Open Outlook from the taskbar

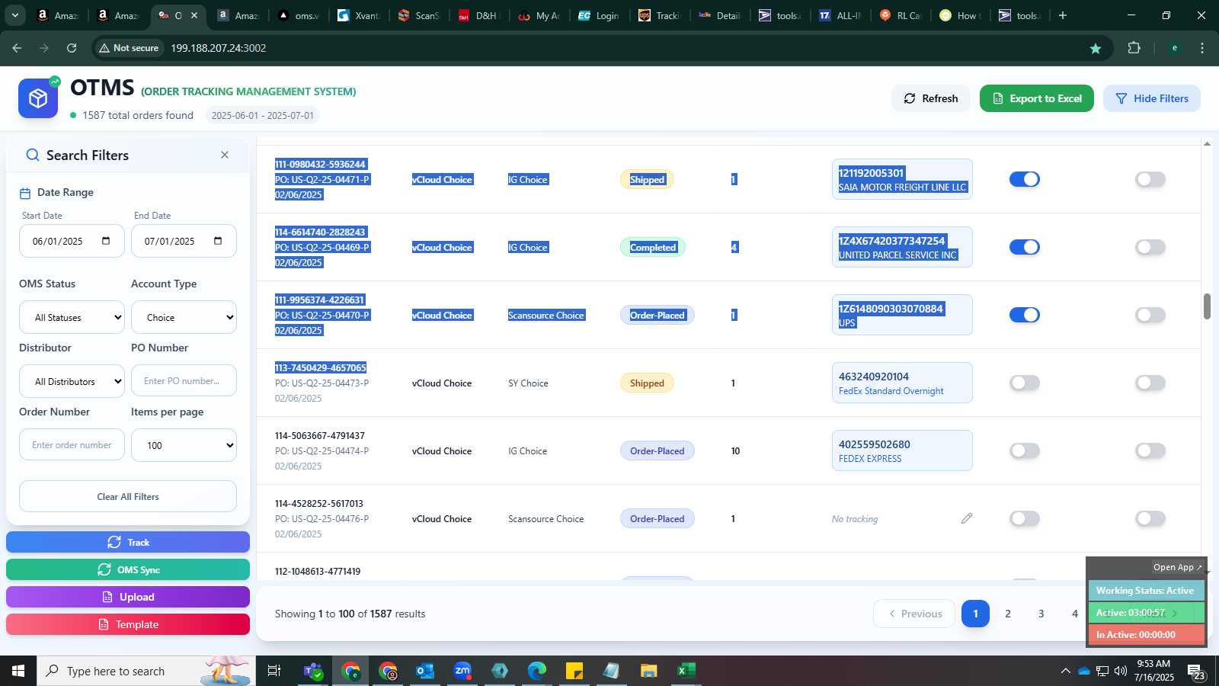point(424,671)
